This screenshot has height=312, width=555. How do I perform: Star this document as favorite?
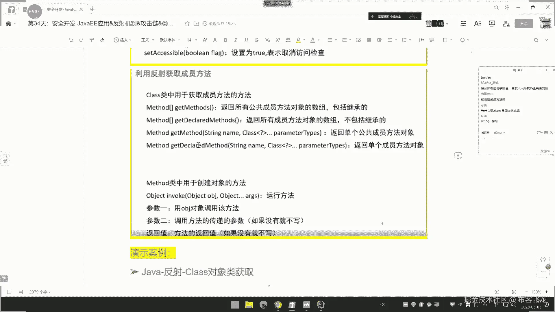187,23
